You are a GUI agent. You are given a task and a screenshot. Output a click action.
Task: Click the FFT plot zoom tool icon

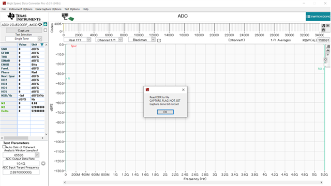(x=328, y=47)
